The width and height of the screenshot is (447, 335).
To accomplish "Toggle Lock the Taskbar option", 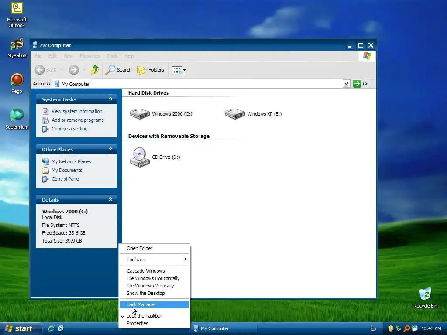I will 154,316.
